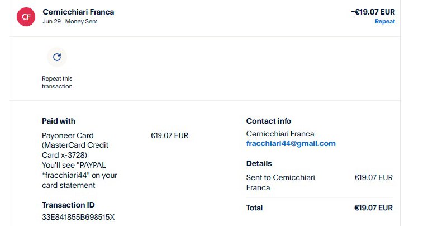Click the PAYPAL *fracchiari44 card statement note

click(79, 175)
